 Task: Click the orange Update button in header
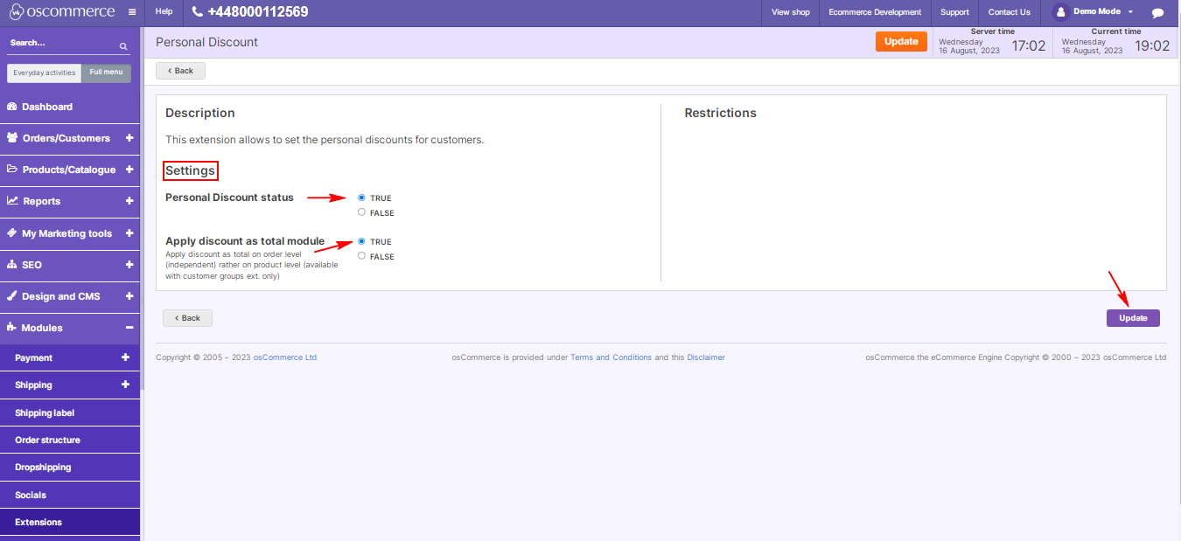901,41
